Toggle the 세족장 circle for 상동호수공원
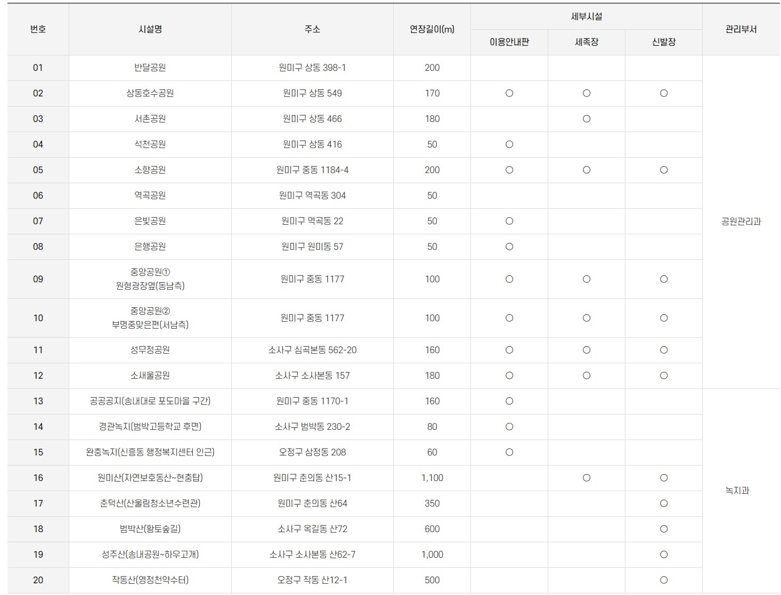Viewport: 781px width, 595px height. point(586,93)
